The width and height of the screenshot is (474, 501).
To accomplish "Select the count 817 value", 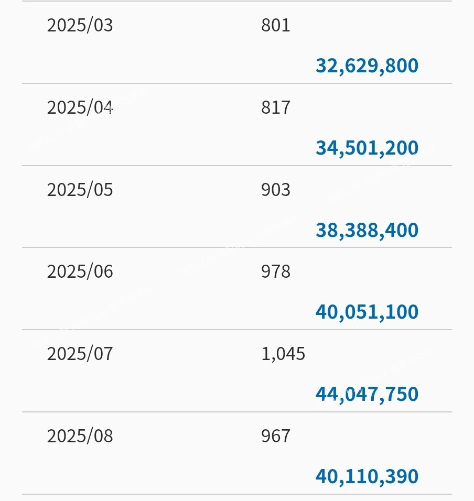I will point(275,108).
